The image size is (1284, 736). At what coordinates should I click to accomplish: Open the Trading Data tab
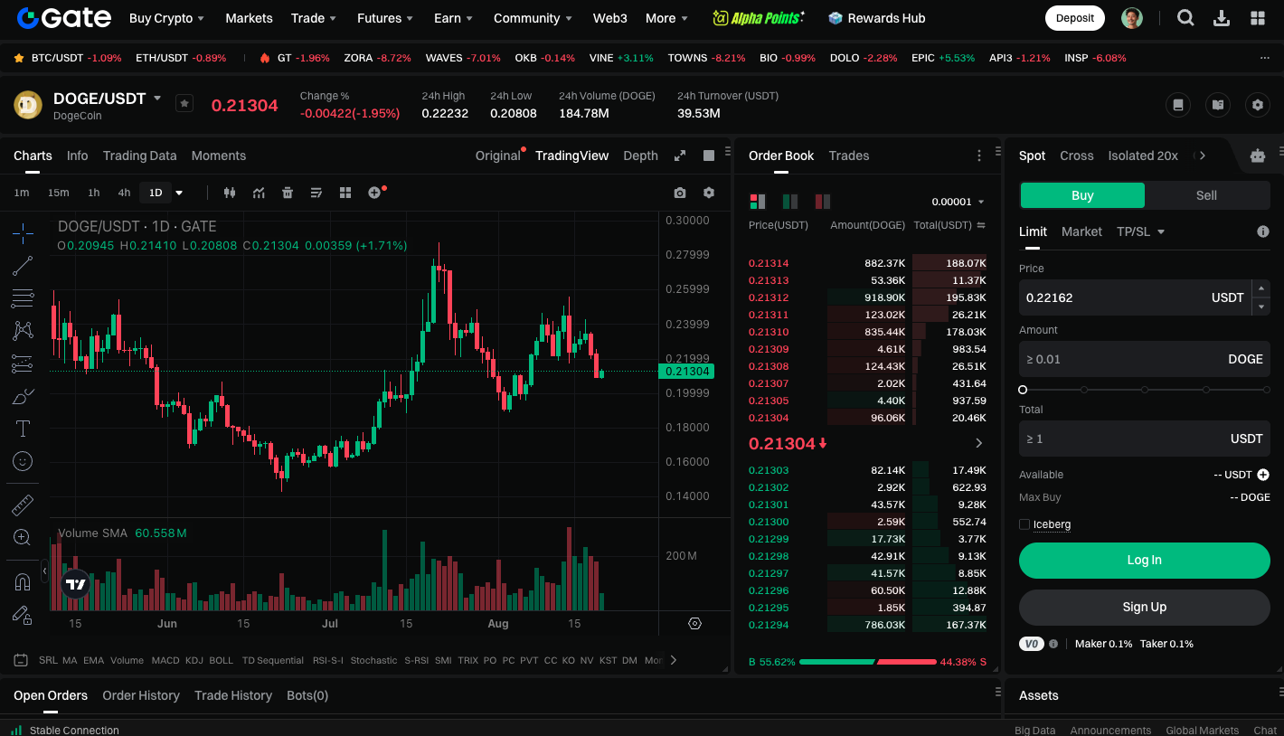click(x=139, y=156)
